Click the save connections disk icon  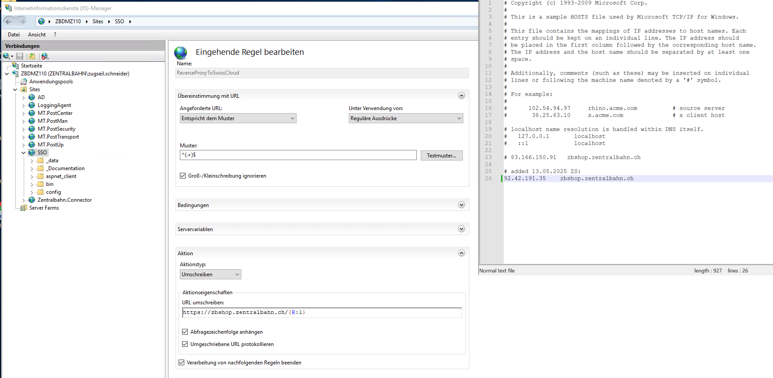(x=20, y=56)
